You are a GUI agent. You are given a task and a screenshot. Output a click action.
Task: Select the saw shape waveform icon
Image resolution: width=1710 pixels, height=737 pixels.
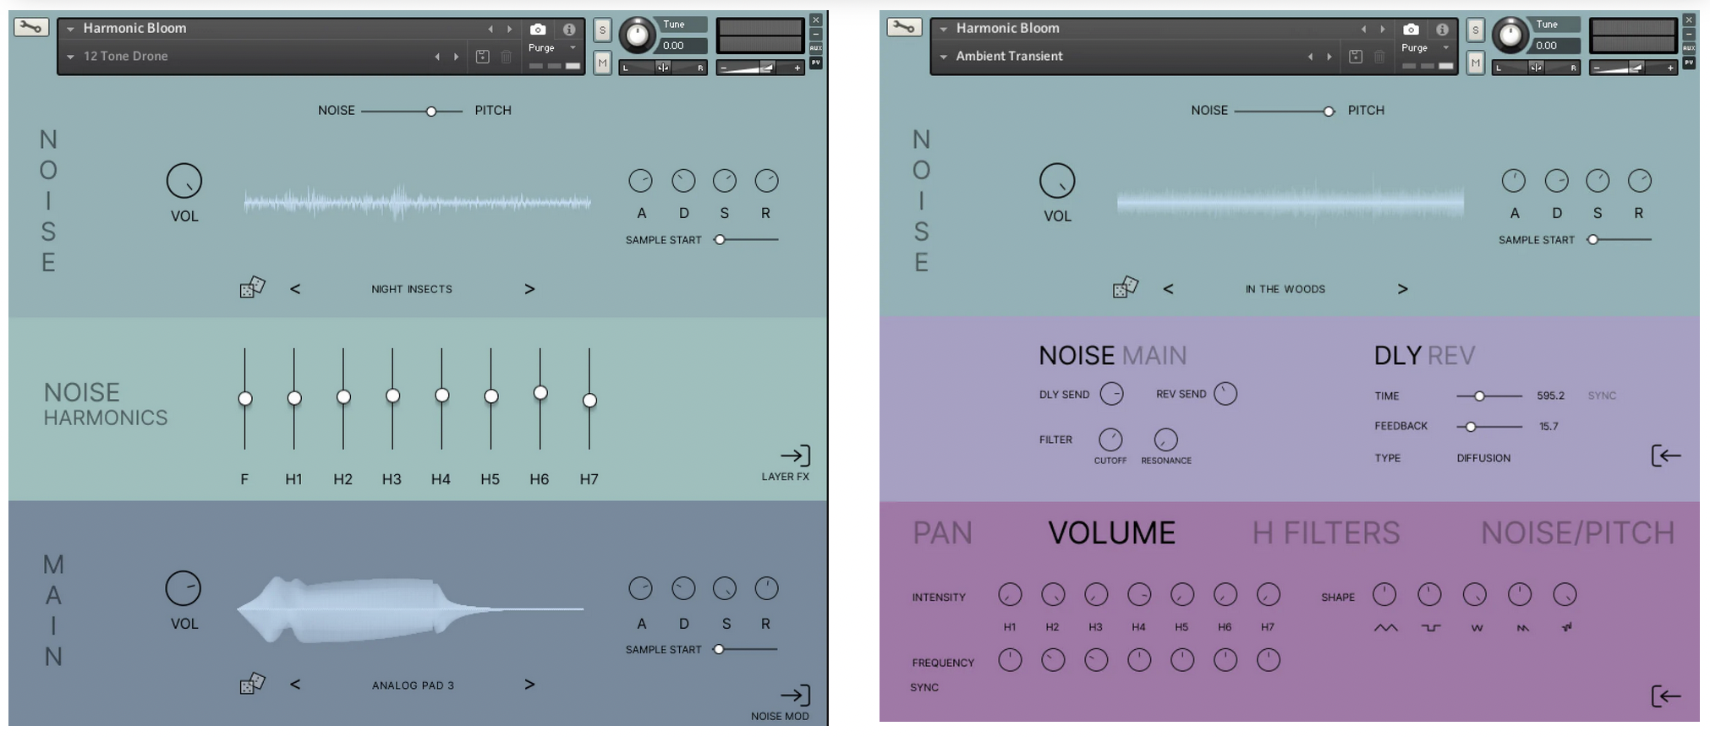[1522, 628]
